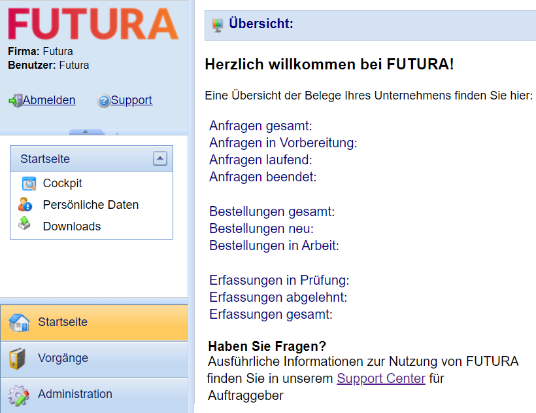The image size is (536, 413).
Task: Select Cockpit in the Startseite tree
Action: click(x=62, y=183)
